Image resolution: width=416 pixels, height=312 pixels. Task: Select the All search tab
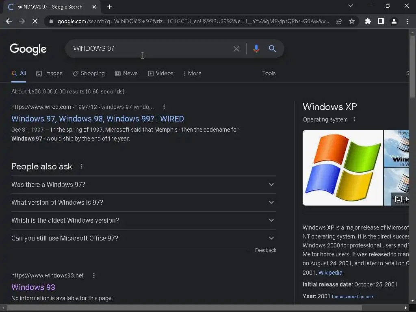click(x=19, y=74)
